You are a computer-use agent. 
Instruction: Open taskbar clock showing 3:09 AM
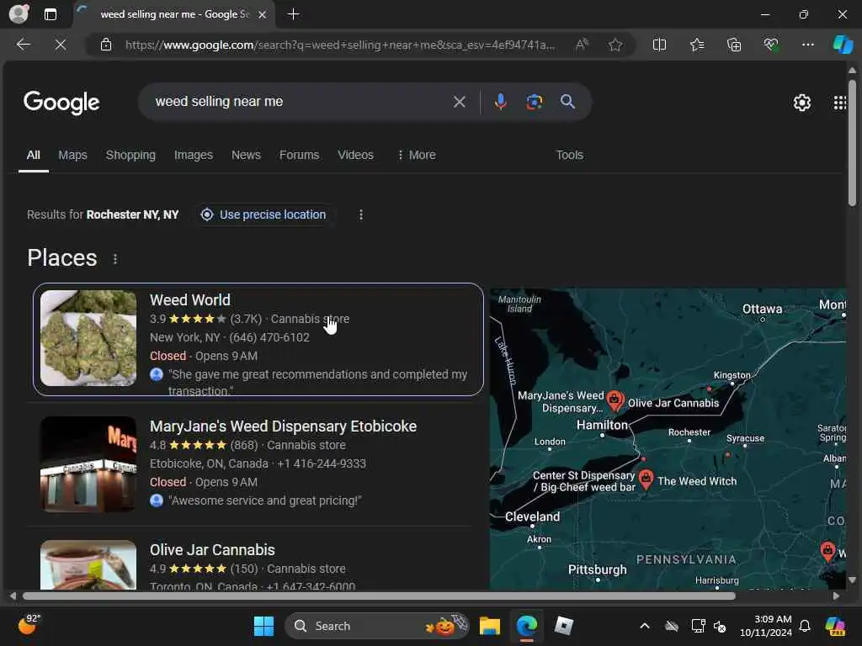pyautogui.click(x=765, y=626)
